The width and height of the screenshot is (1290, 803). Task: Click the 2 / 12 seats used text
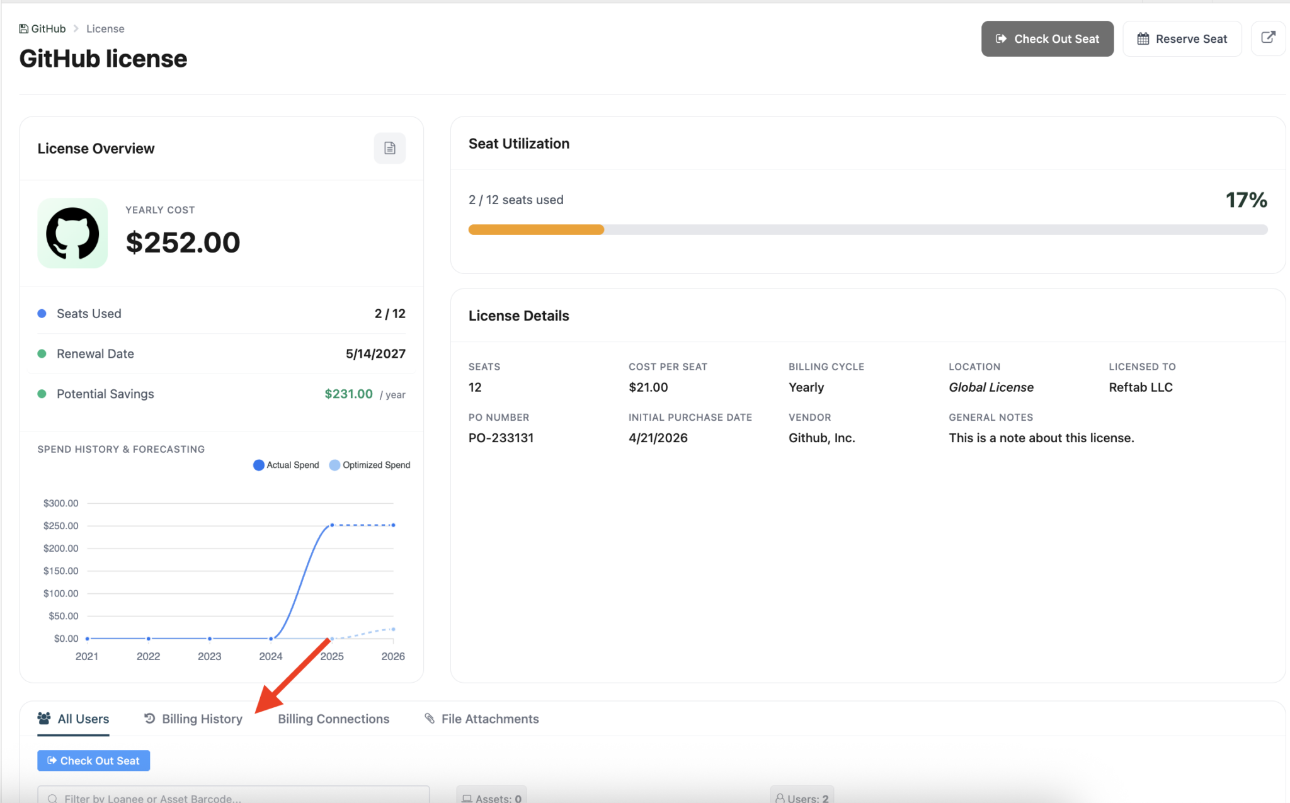tap(516, 200)
